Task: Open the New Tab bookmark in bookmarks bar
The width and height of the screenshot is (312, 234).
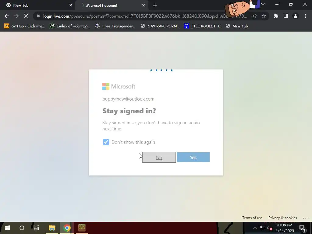Action: pyautogui.click(x=237, y=26)
